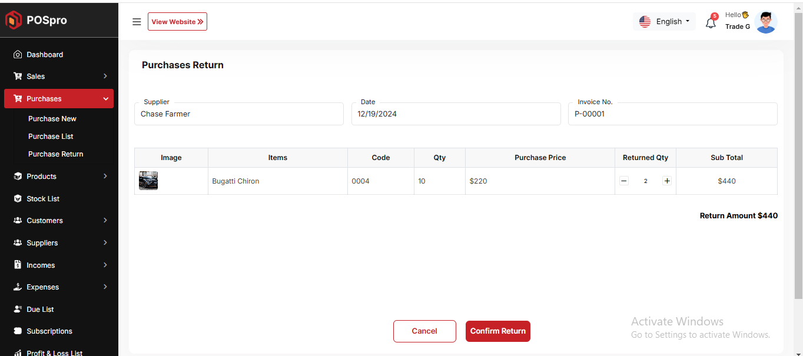Select Purchase List submenu item
The image size is (803, 356).
pyautogui.click(x=51, y=137)
